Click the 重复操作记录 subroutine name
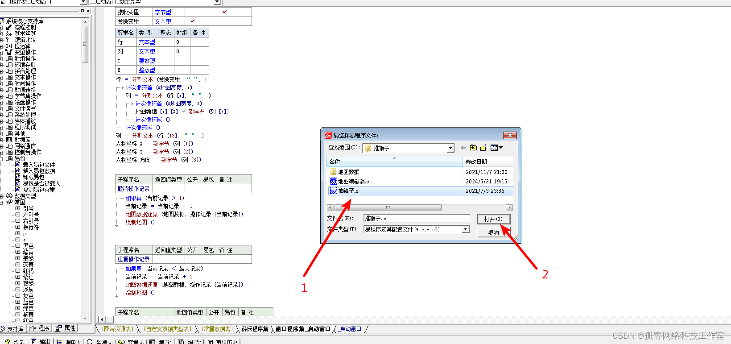Screen dimensions: 731x344 pos(133,259)
